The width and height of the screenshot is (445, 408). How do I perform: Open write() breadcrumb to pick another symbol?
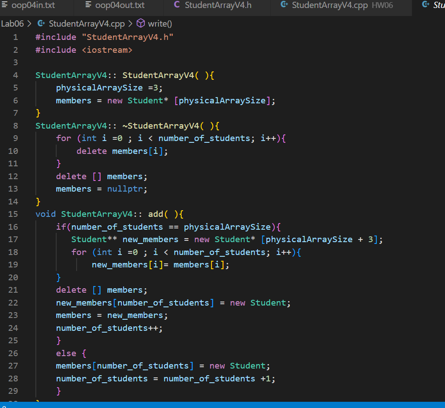click(x=161, y=24)
